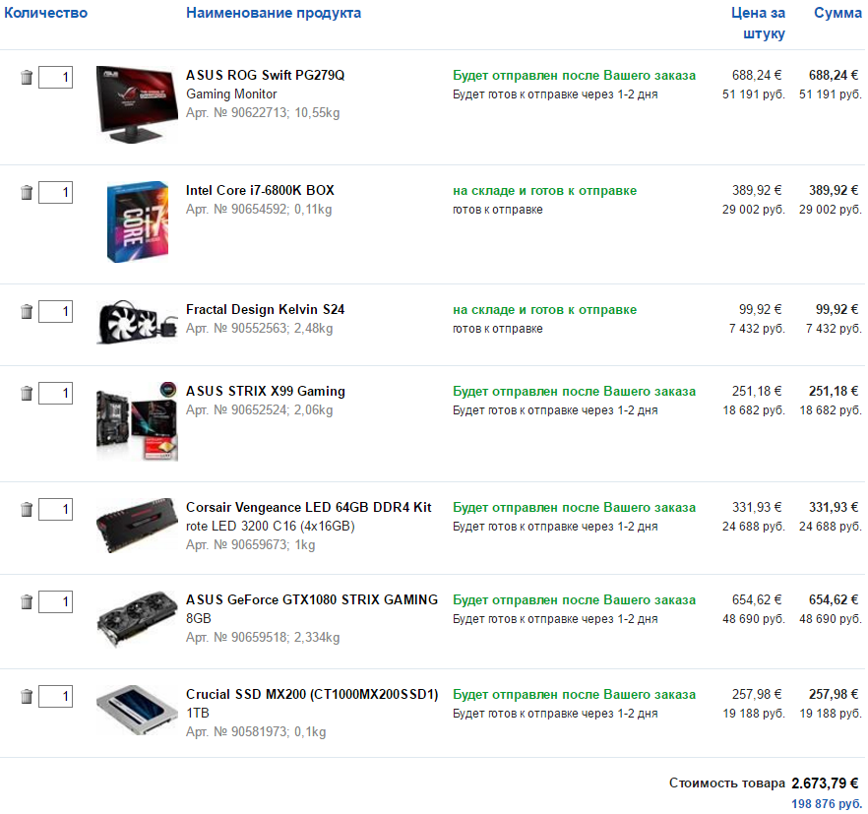The height and width of the screenshot is (814, 868).
Task: Open ASUS ROG Swift PG279Q product link
Action: [x=265, y=75]
